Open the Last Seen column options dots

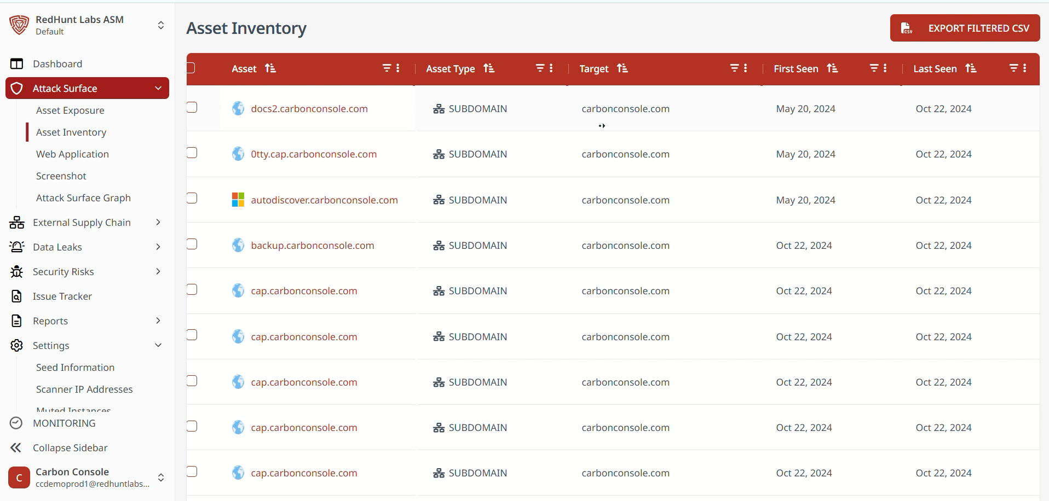1025,68
